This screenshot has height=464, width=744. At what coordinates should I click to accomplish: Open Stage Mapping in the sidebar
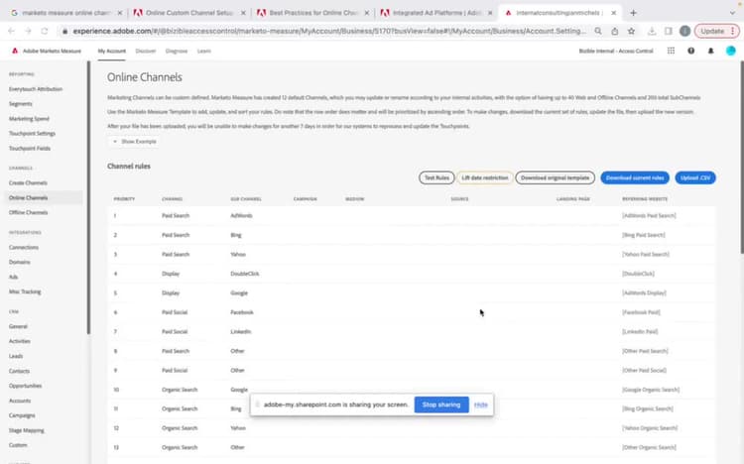coord(27,430)
